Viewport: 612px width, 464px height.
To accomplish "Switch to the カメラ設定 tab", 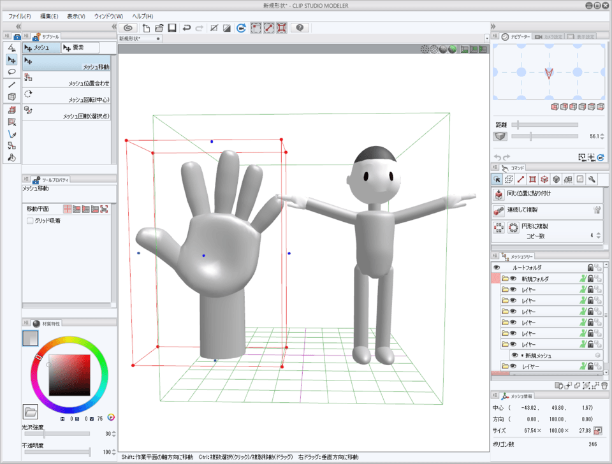I will (549, 36).
